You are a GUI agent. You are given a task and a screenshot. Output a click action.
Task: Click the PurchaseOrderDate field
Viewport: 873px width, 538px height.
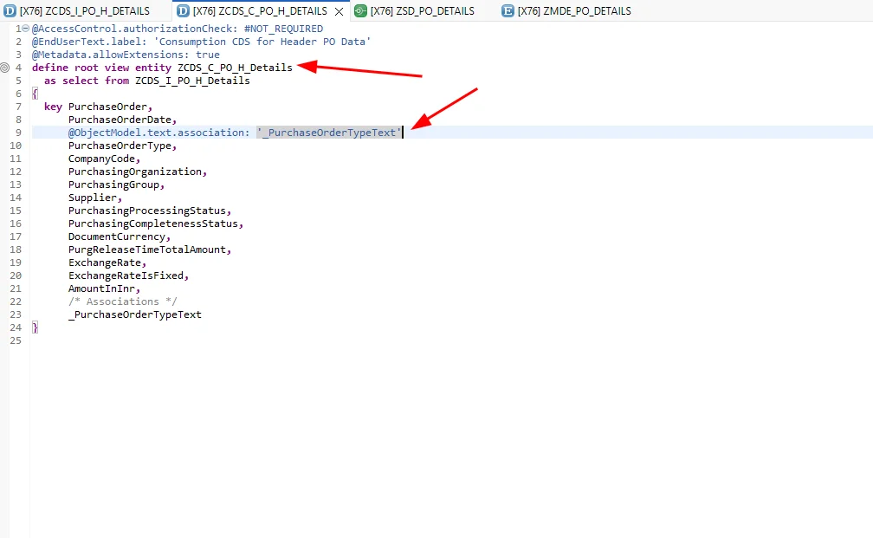pyautogui.click(x=120, y=120)
